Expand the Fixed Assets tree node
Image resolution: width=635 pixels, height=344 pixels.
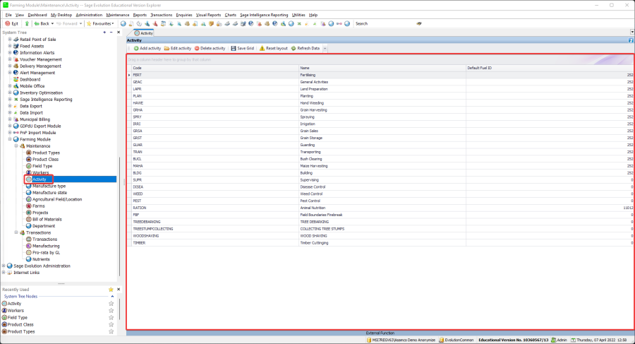coord(10,46)
